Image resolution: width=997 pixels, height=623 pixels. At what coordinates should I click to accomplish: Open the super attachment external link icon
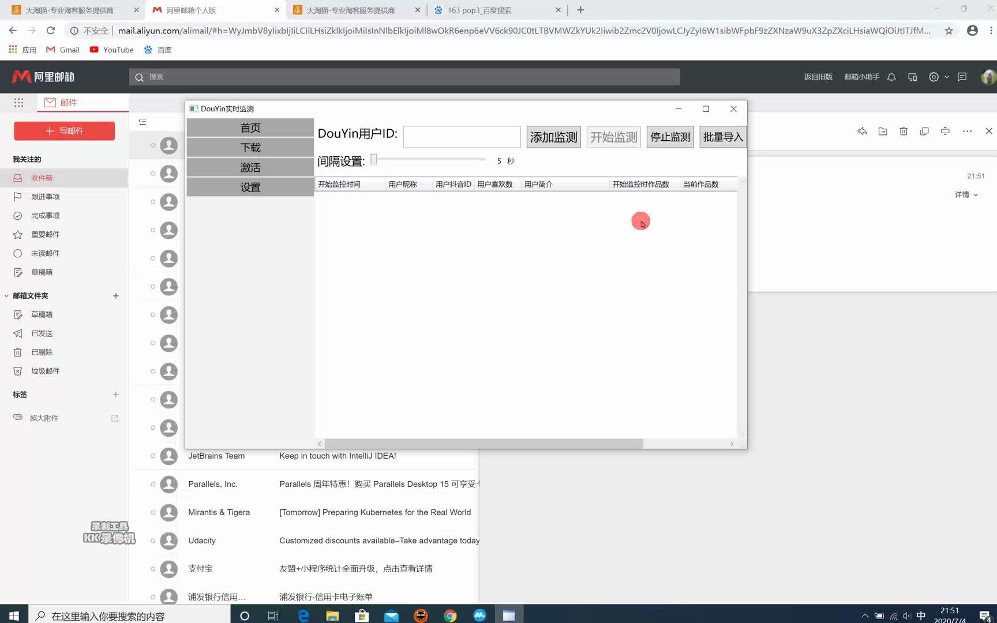coord(115,418)
